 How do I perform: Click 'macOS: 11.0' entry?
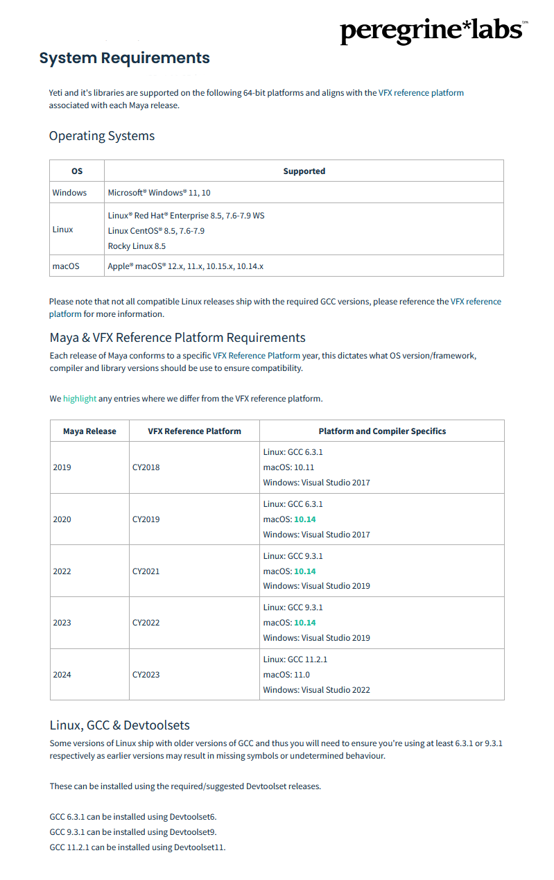(286, 675)
